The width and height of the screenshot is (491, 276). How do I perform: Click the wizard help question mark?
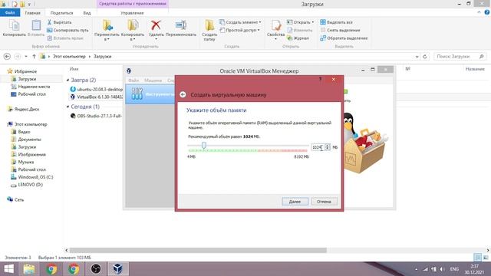tap(320, 80)
